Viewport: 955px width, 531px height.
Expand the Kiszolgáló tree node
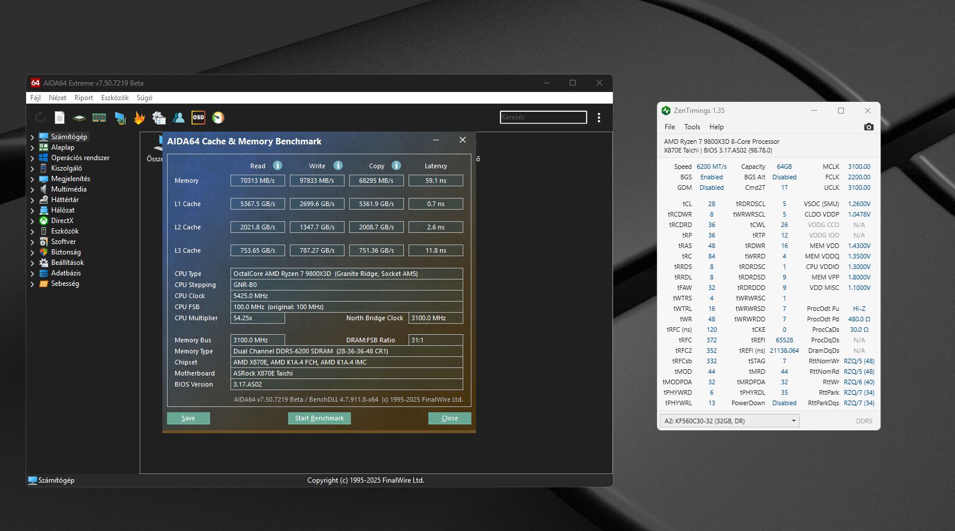click(x=32, y=169)
